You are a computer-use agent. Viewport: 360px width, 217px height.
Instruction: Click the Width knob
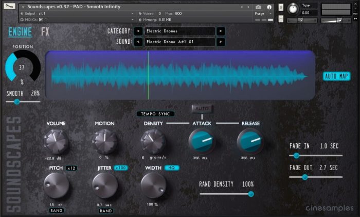(153, 186)
